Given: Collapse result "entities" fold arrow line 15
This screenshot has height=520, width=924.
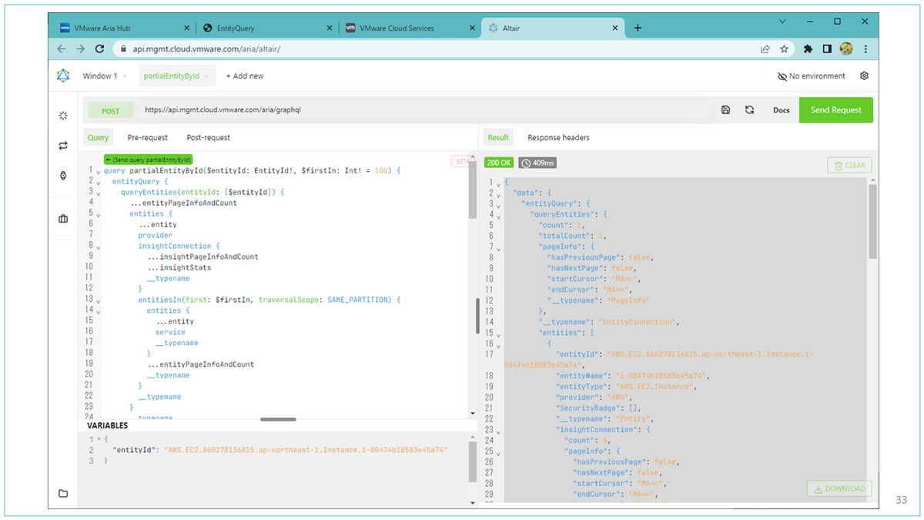Looking at the screenshot, I should tap(498, 334).
